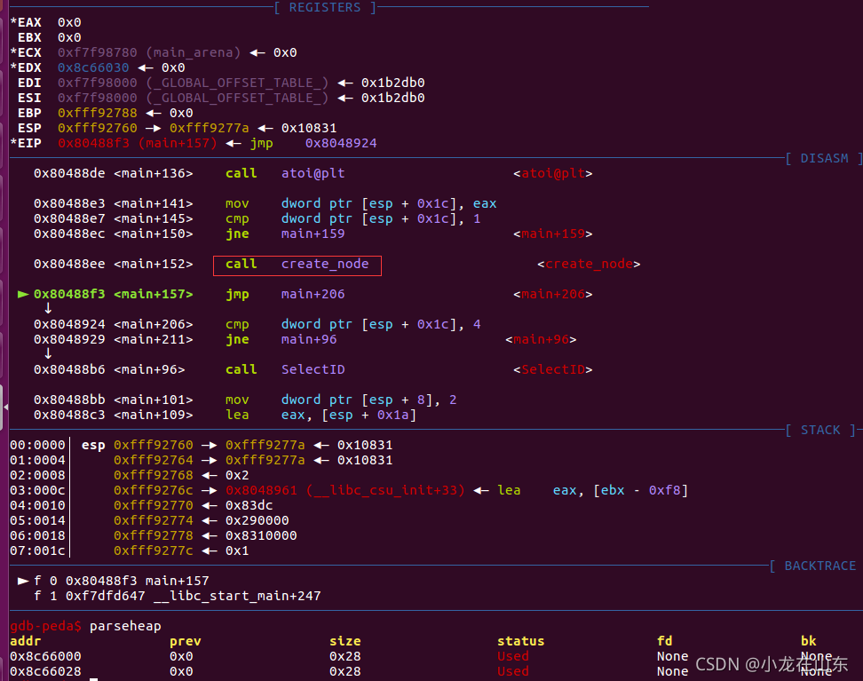
Task: Click the green current-instruction arrow at main+157
Action: (23, 294)
